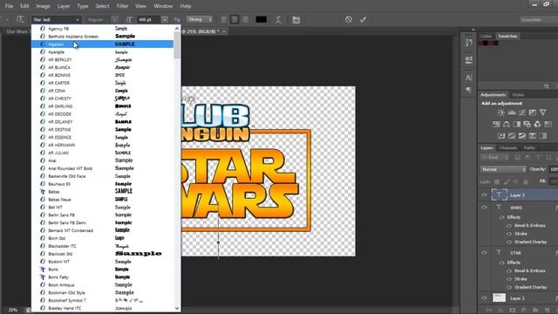Click the warp text icon

pos(278,19)
